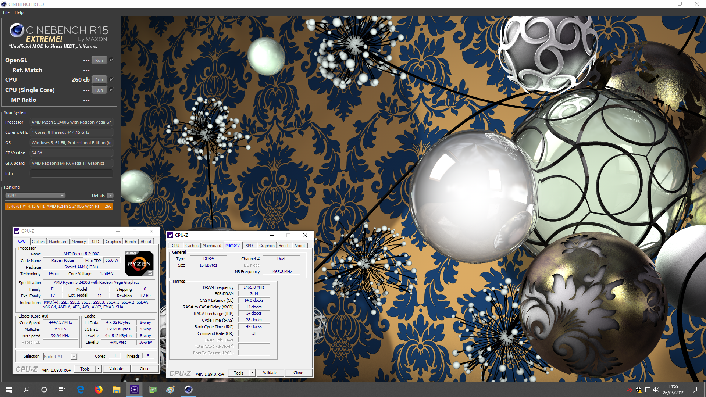Viewport: 706px width, 397px height.
Task: Switch to Mainboard tab in Memory window
Action: pos(212,246)
